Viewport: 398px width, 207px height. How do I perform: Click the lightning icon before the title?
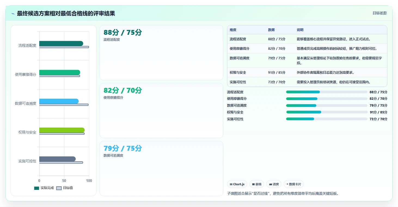pyautogui.click(x=13, y=14)
